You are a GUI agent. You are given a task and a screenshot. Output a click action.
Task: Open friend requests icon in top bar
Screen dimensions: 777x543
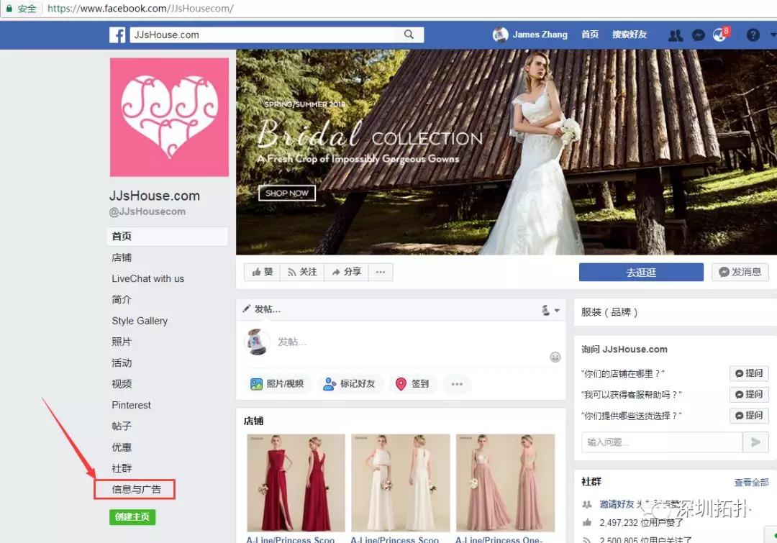676,35
